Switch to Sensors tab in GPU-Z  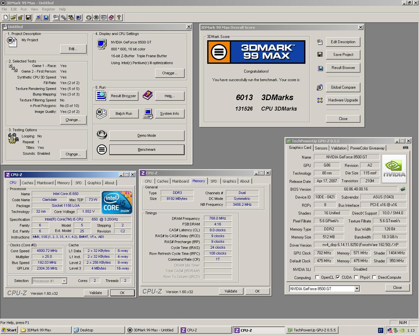pos(321,148)
